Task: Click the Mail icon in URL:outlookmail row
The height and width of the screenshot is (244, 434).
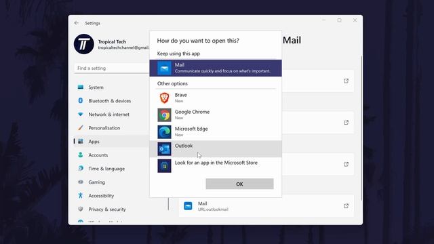Action: (188, 206)
